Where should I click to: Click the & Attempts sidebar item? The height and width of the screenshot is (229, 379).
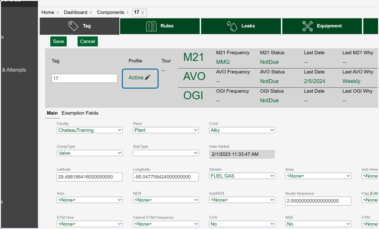pos(14,70)
